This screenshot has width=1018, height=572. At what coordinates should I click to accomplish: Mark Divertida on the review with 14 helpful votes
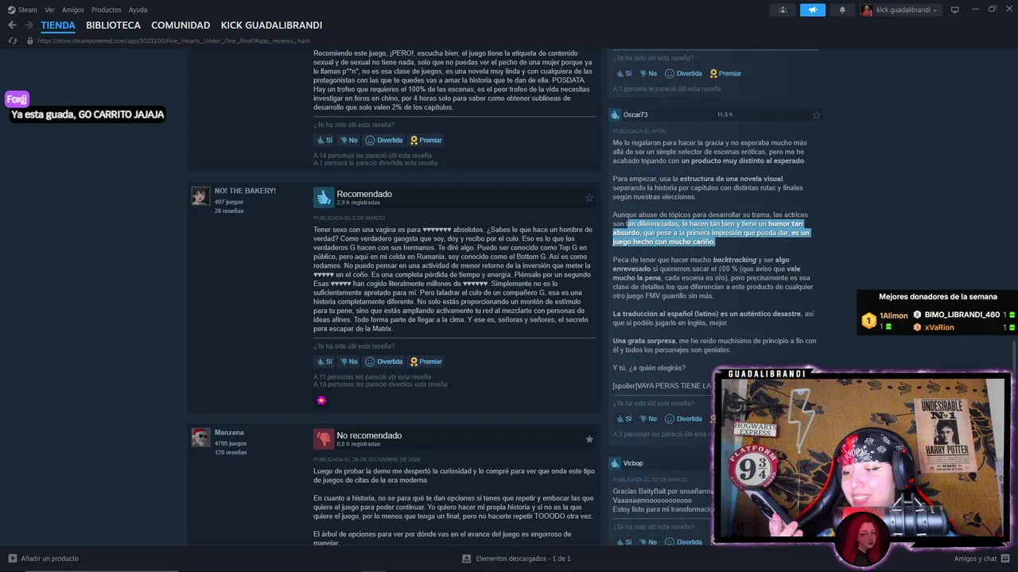(384, 140)
